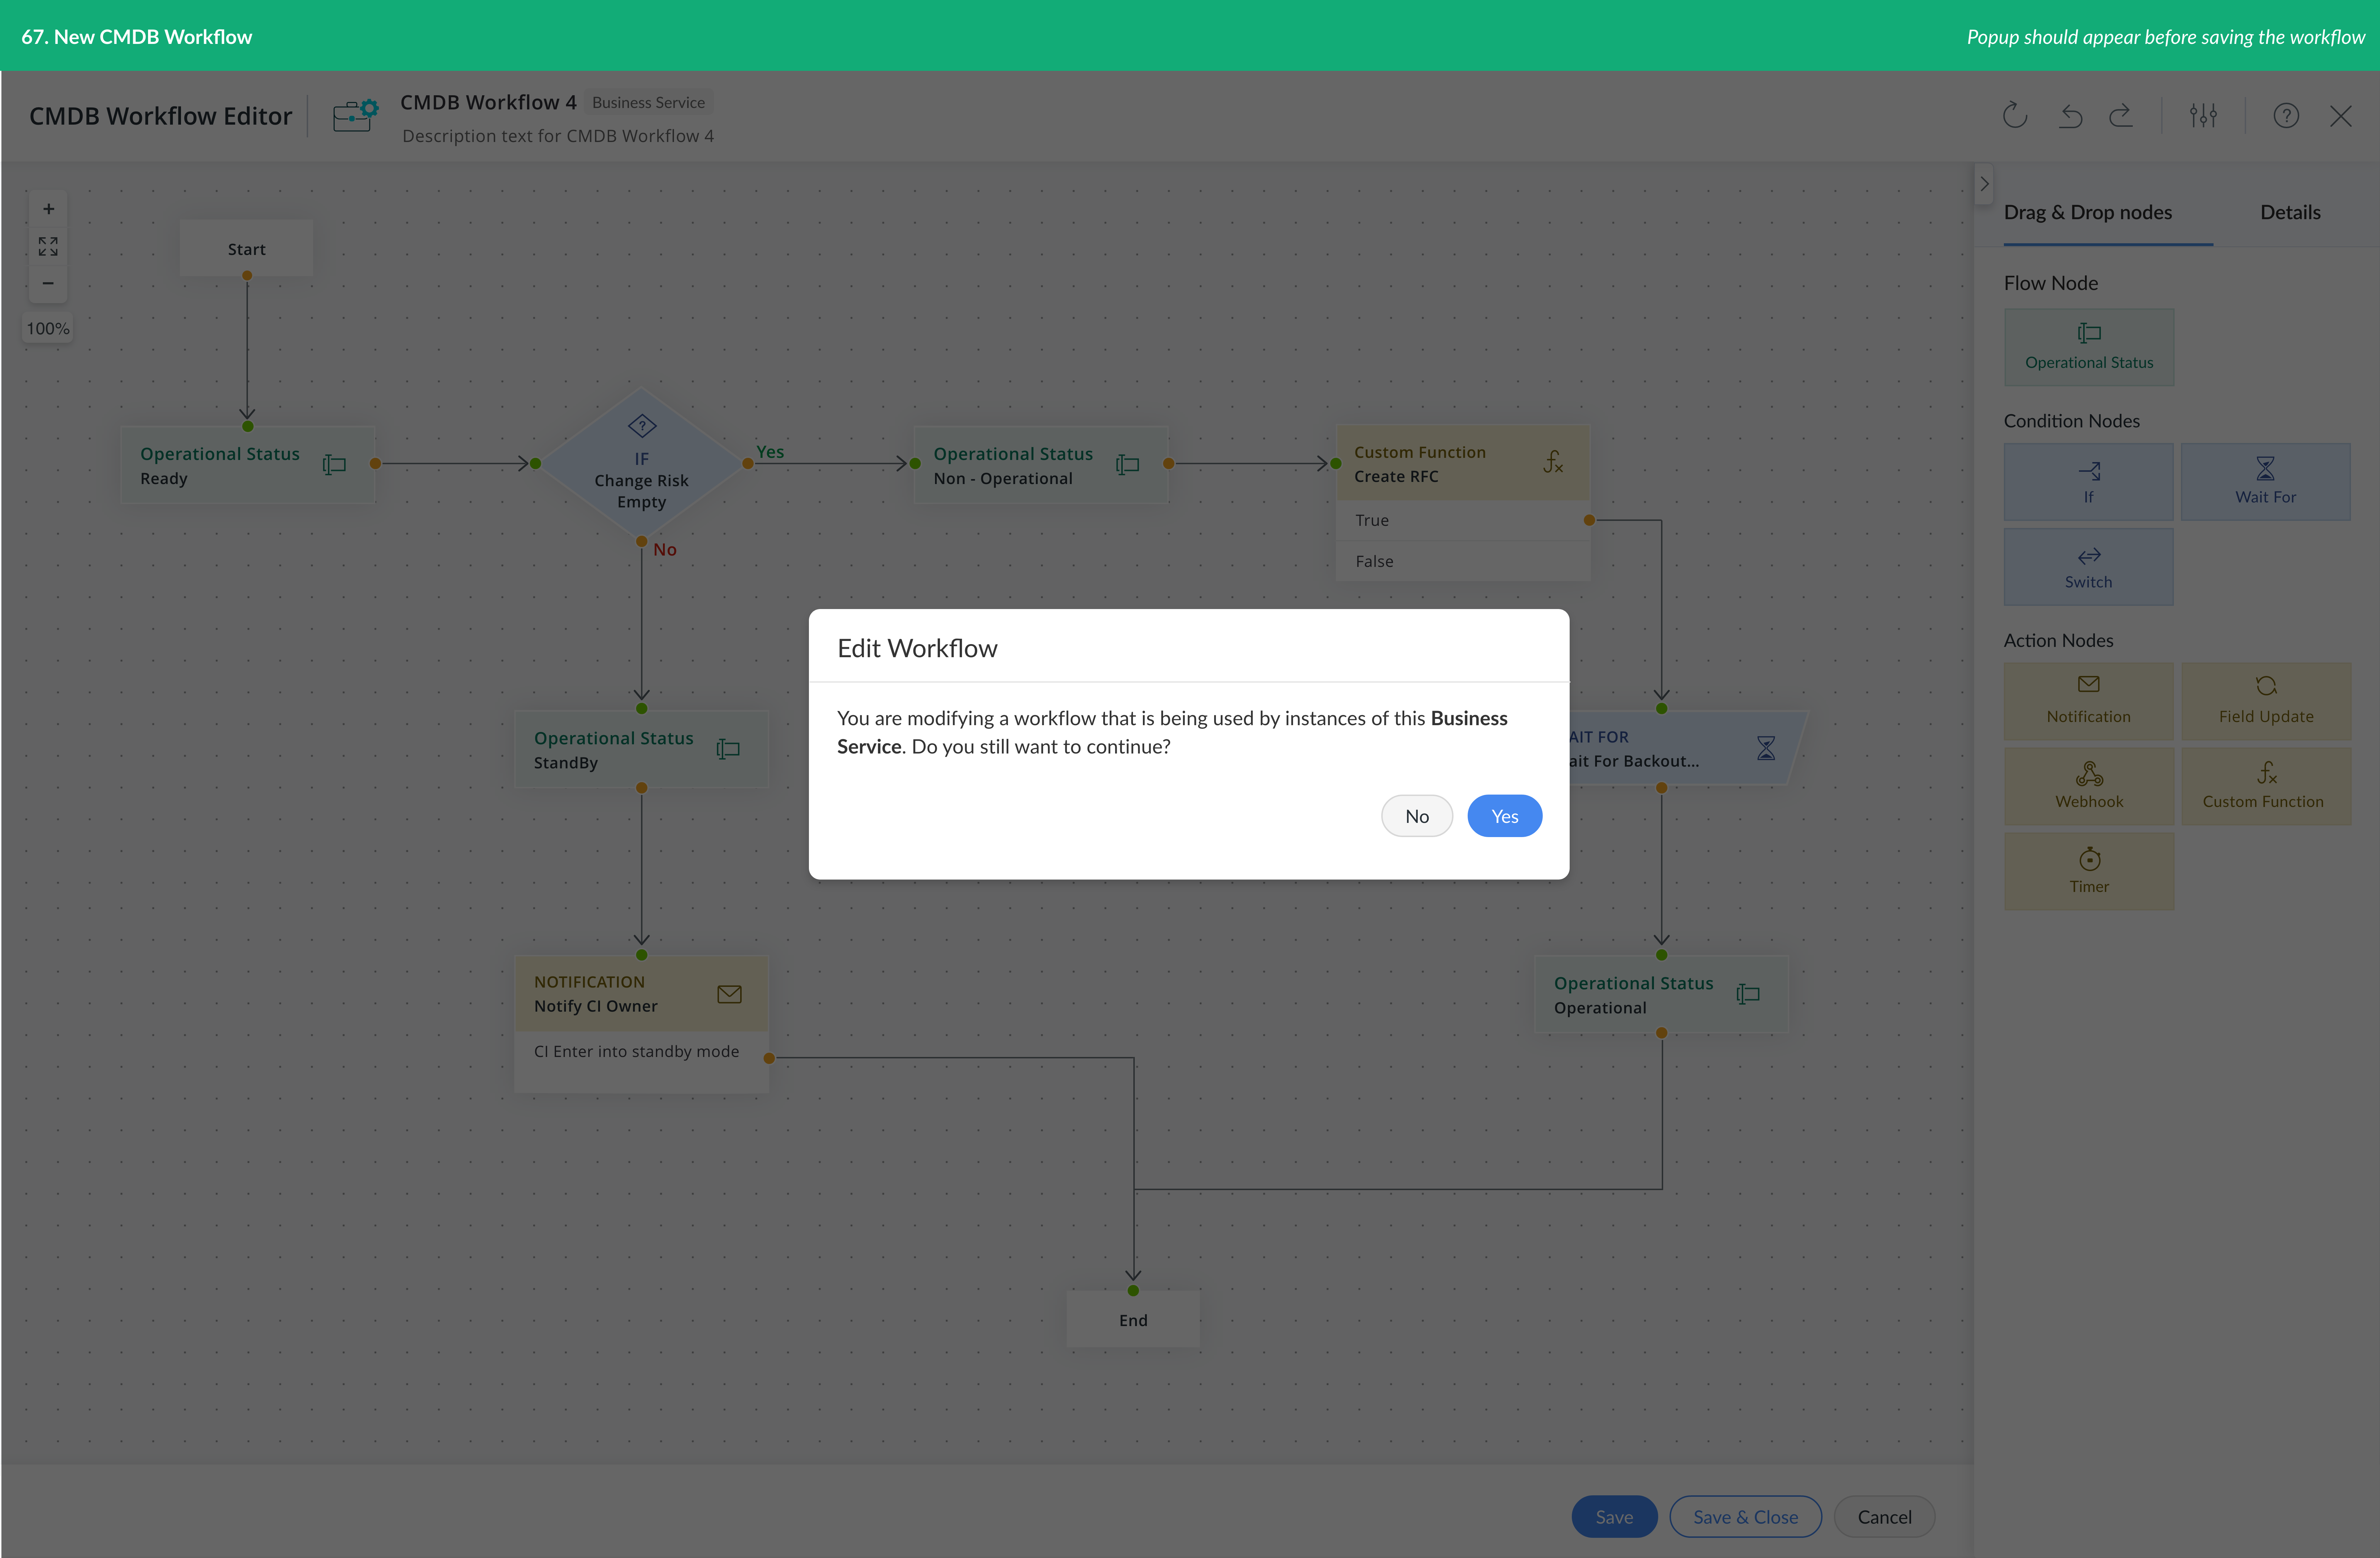The image size is (2380, 1558).
Task: Switch to the Details tab
Action: [2290, 212]
